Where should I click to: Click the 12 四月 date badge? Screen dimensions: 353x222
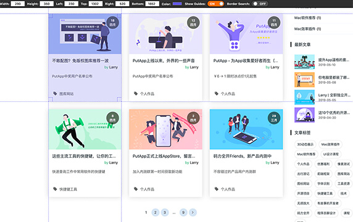193,23
